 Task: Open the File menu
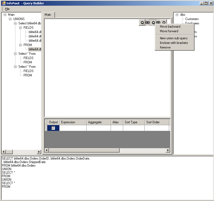coord(7,9)
